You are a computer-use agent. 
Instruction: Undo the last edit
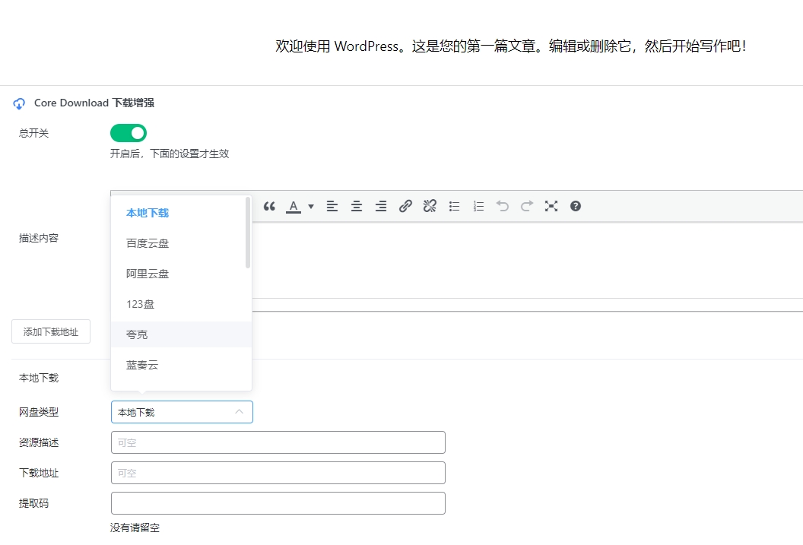502,205
